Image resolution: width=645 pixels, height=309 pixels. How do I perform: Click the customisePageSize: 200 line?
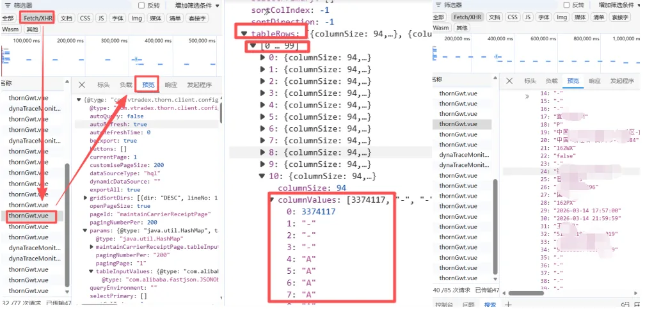pos(127,165)
